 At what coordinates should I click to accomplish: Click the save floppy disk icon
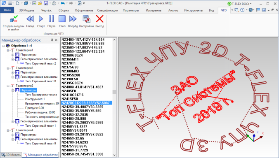[46, 3]
